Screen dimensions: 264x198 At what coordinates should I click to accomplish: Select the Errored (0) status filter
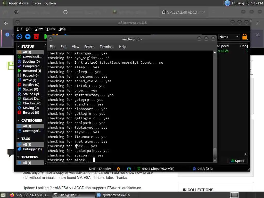(30, 112)
